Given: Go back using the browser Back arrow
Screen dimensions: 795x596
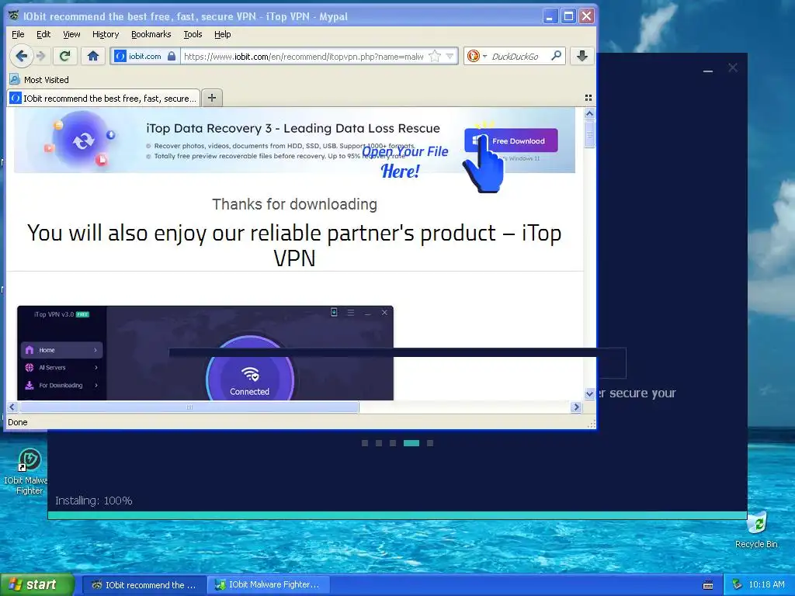Looking at the screenshot, I should (21, 56).
